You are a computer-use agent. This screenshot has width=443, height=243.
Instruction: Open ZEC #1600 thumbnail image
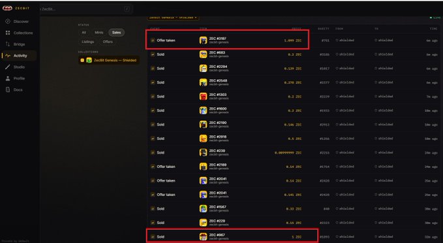click(x=203, y=110)
